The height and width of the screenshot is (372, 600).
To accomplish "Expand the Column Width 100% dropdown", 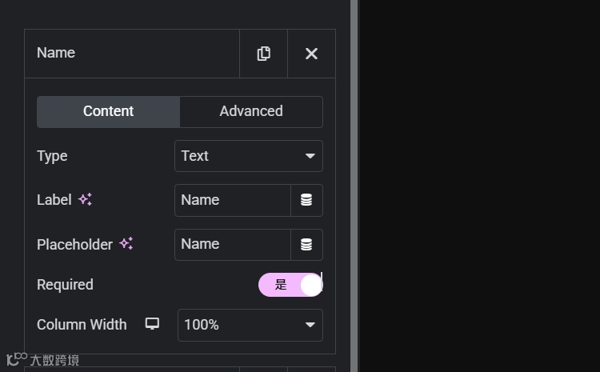I will tap(250, 325).
